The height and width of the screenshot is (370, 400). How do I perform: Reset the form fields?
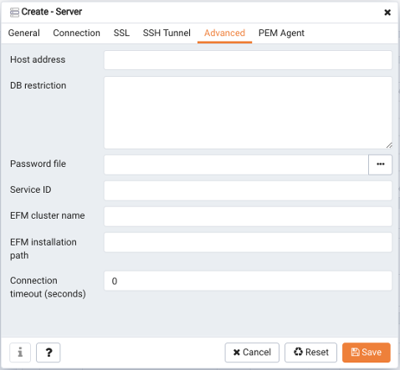[310, 352]
